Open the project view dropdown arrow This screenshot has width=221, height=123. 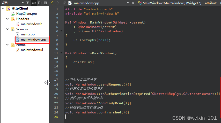(x=23, y=3)
